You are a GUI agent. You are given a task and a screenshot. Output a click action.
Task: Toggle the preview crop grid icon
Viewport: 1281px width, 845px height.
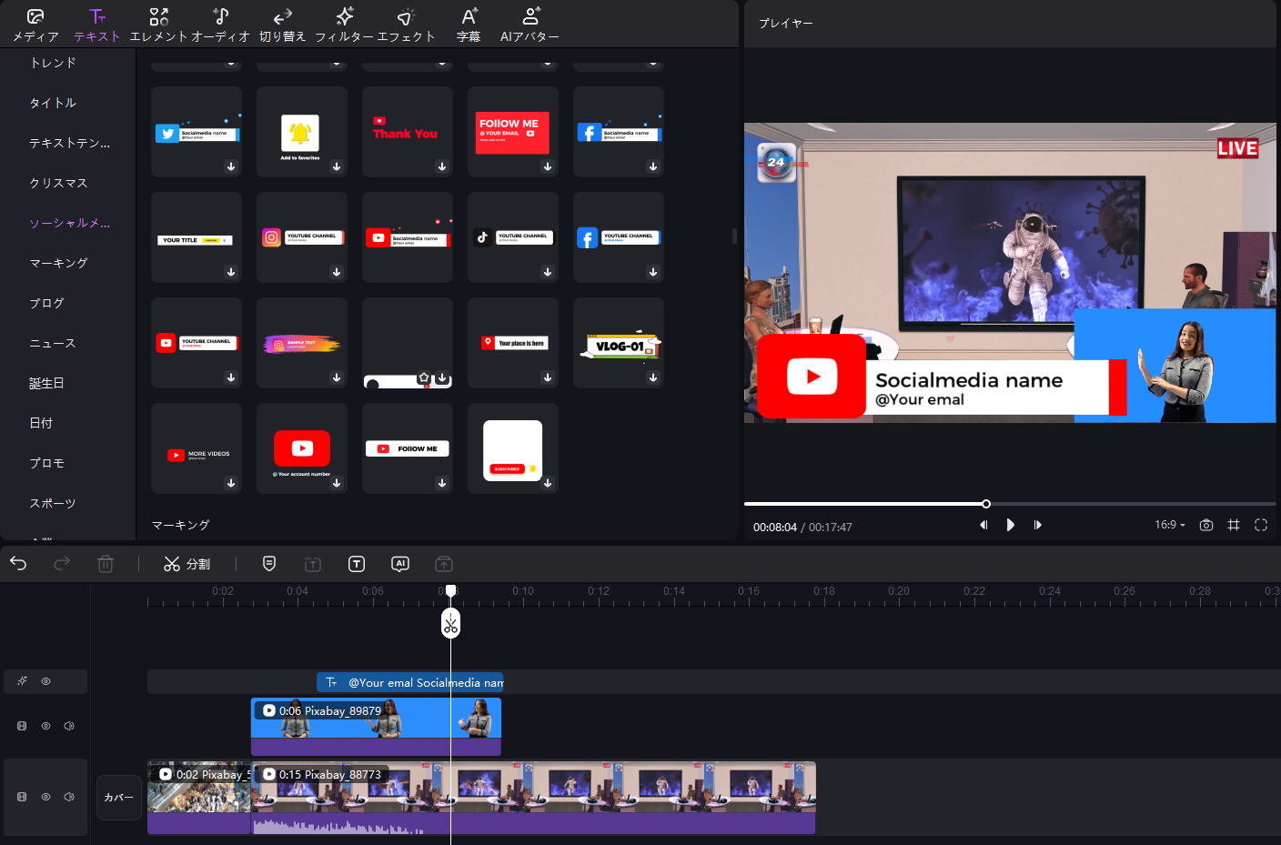[1234, 525]
